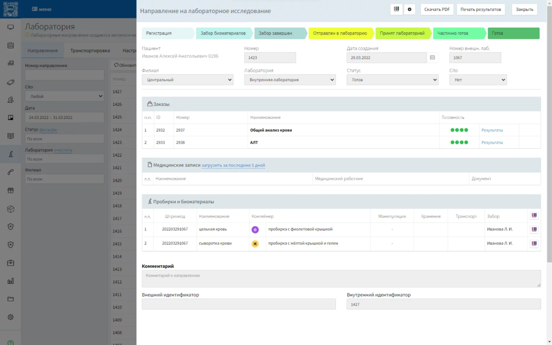The width and height of the screenshot is (552, 345).
Task: Select the Частично готов step
Action: pos(459,33)
